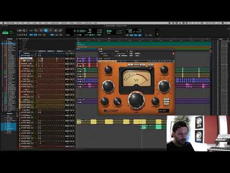Click the top stacked button right of Analog knob
This screenshot has height=173, width=230.
166,99
